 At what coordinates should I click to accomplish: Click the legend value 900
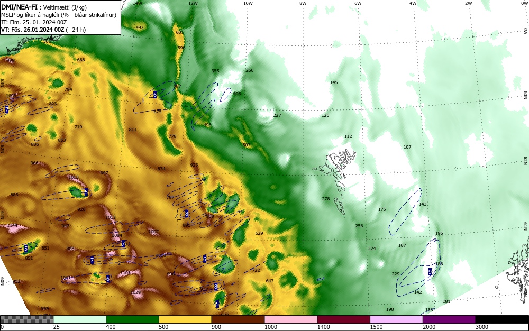(216, 327)
